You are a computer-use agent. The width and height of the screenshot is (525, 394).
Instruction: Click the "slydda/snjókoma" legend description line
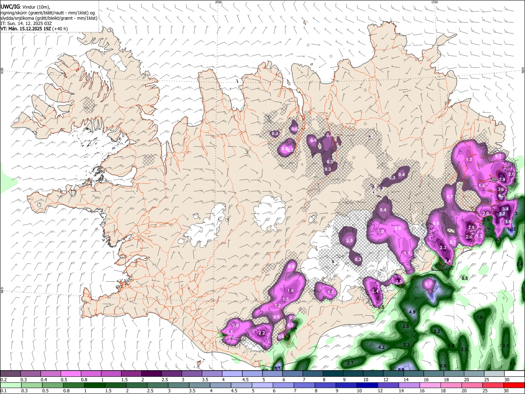tap(49, 18)
